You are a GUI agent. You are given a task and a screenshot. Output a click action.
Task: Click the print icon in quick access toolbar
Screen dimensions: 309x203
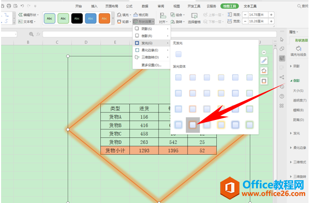pyautogui.click(x=9, y=6)
